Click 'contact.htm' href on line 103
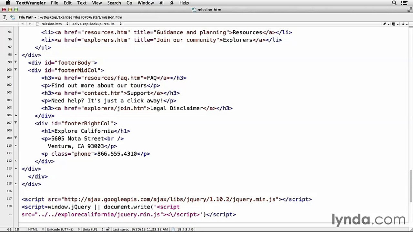Viewport: 413px width, 232px height. tap(102, 93)
